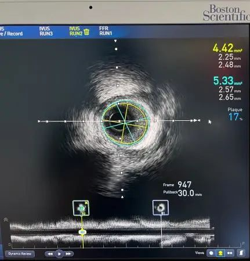Expand the panel with the double chevron
This screenshot has width=250, height=261.
point(6,220)
